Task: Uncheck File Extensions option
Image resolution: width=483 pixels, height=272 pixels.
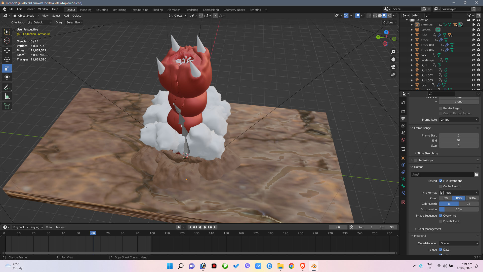Action: pos(441,181)
